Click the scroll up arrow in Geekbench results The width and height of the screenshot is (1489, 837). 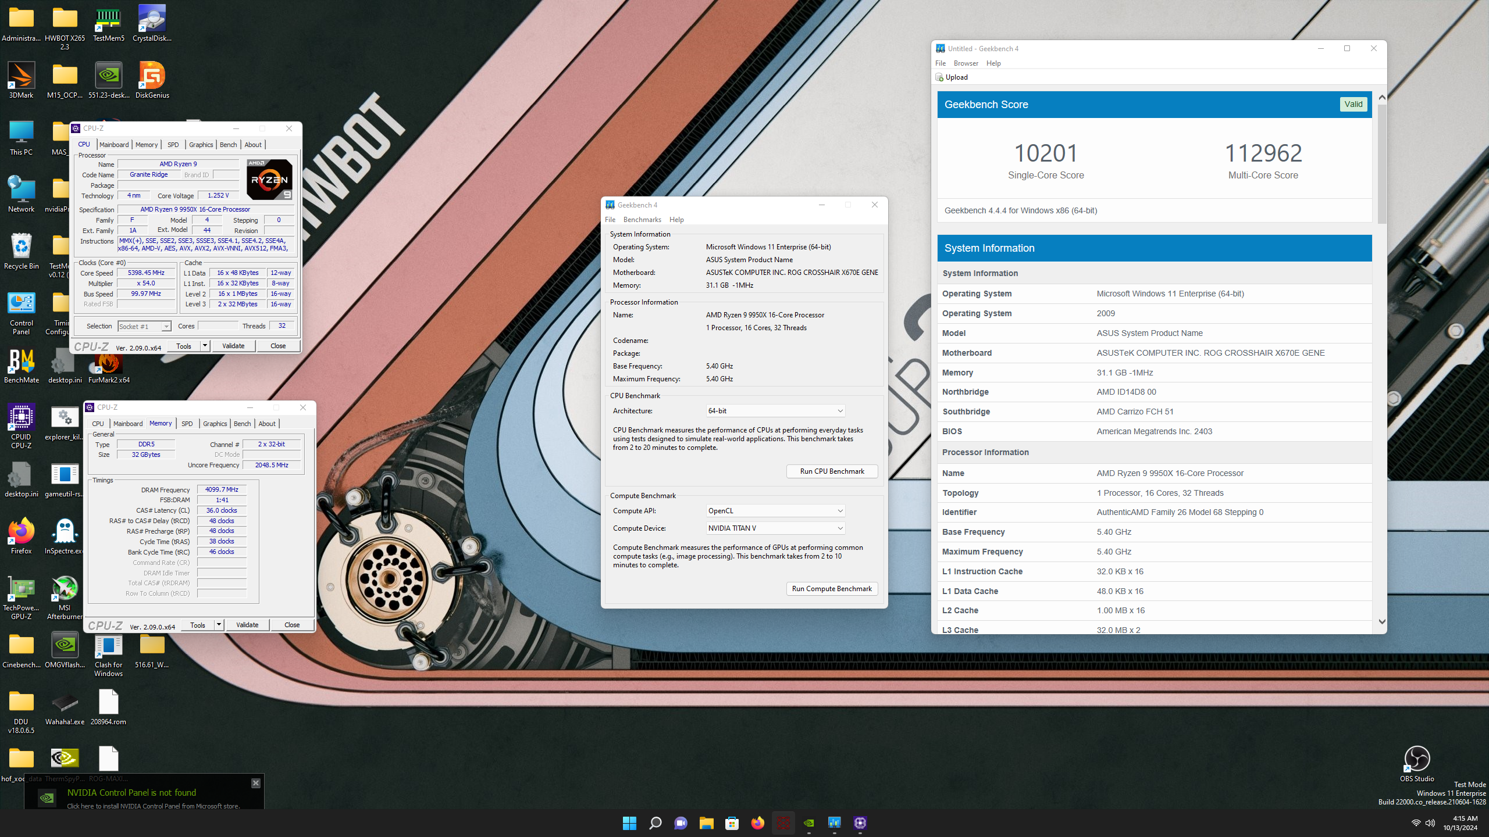pyautogui.click(x=1382, y=98)
